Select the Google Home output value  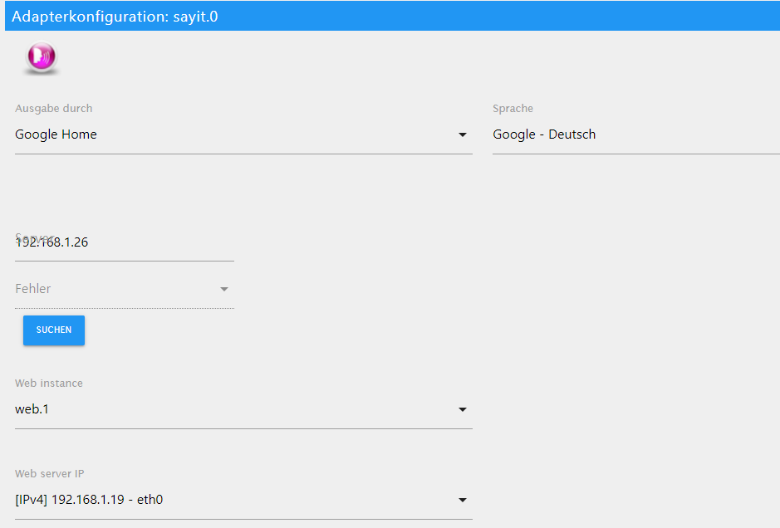(56, 134)
